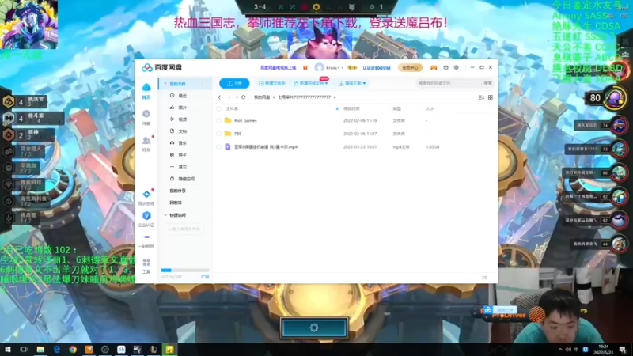Switch to grid thumbnail view icon
633x356 pixels.
491,97
